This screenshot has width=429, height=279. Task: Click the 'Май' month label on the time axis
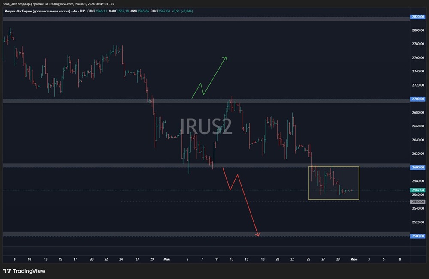166,259
